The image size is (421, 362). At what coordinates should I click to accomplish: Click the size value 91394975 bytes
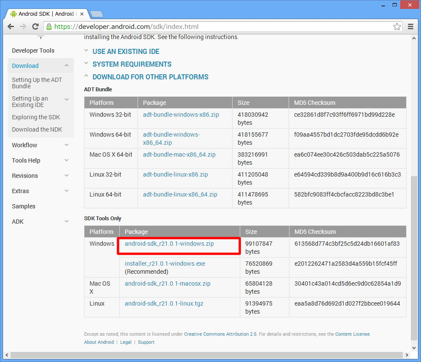[x=258, y=308]
